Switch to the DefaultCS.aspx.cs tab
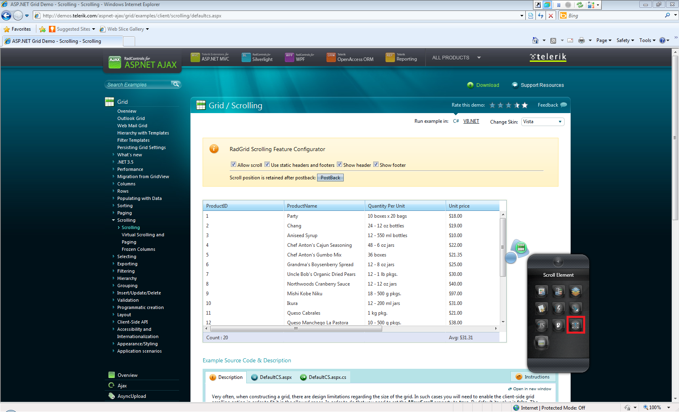Image resolution: width=679 pixels, height=412 pixels. 323,377
